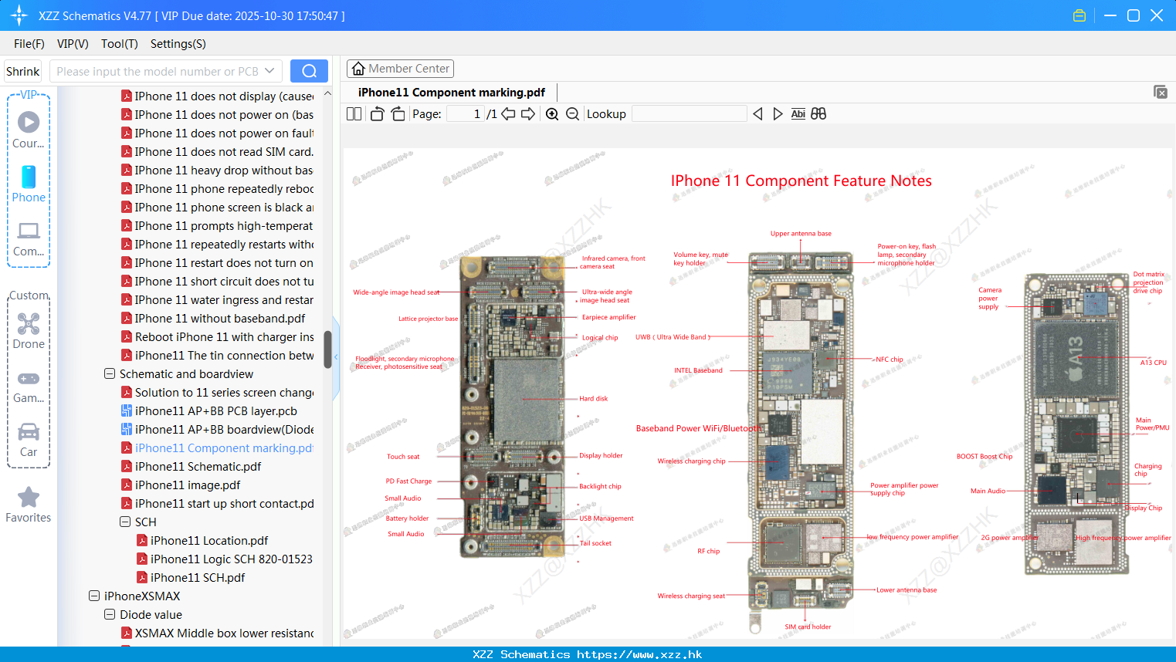The image size is (1176, 662).
Task: Open the VIP(V) menu
Action: click(73, 44)
